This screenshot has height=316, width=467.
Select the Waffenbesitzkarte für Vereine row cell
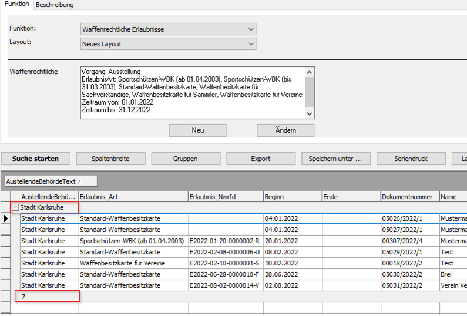132,263
